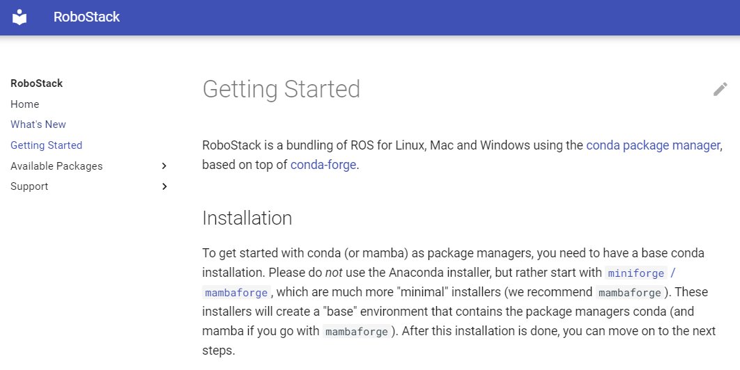Viewport: 740px width, 370px height.
Task: Open the Support nav label
Action: point(29,186)
